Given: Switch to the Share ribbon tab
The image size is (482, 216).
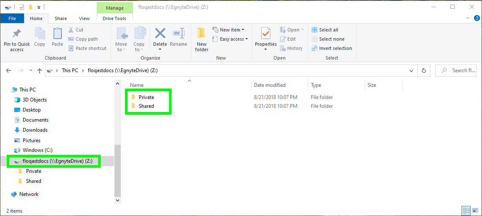Looking at the screenshot, I should coord(61,18).
